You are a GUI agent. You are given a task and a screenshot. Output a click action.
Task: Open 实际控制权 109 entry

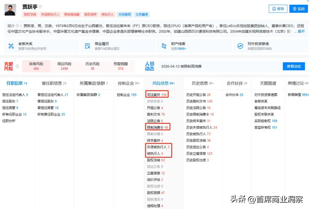click(266, 121)
